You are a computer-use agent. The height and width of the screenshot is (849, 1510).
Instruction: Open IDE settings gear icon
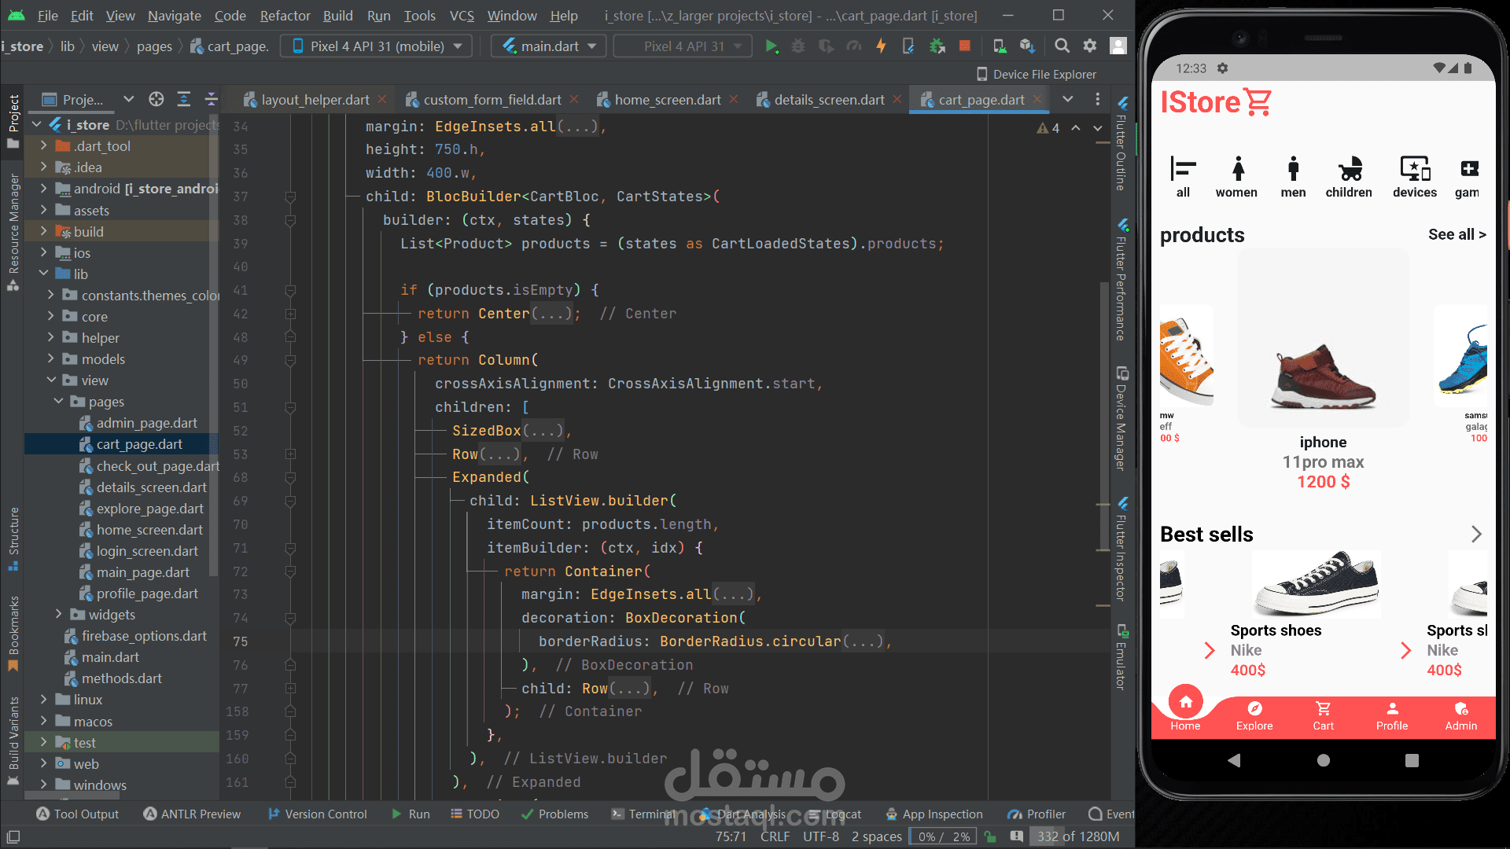pyautogui.click(x=1090, y=46)
